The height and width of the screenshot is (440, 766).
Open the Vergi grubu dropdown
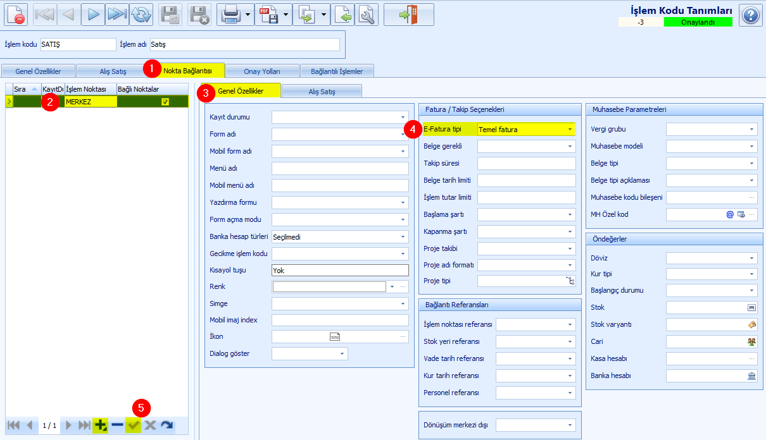tap(752, 129)
